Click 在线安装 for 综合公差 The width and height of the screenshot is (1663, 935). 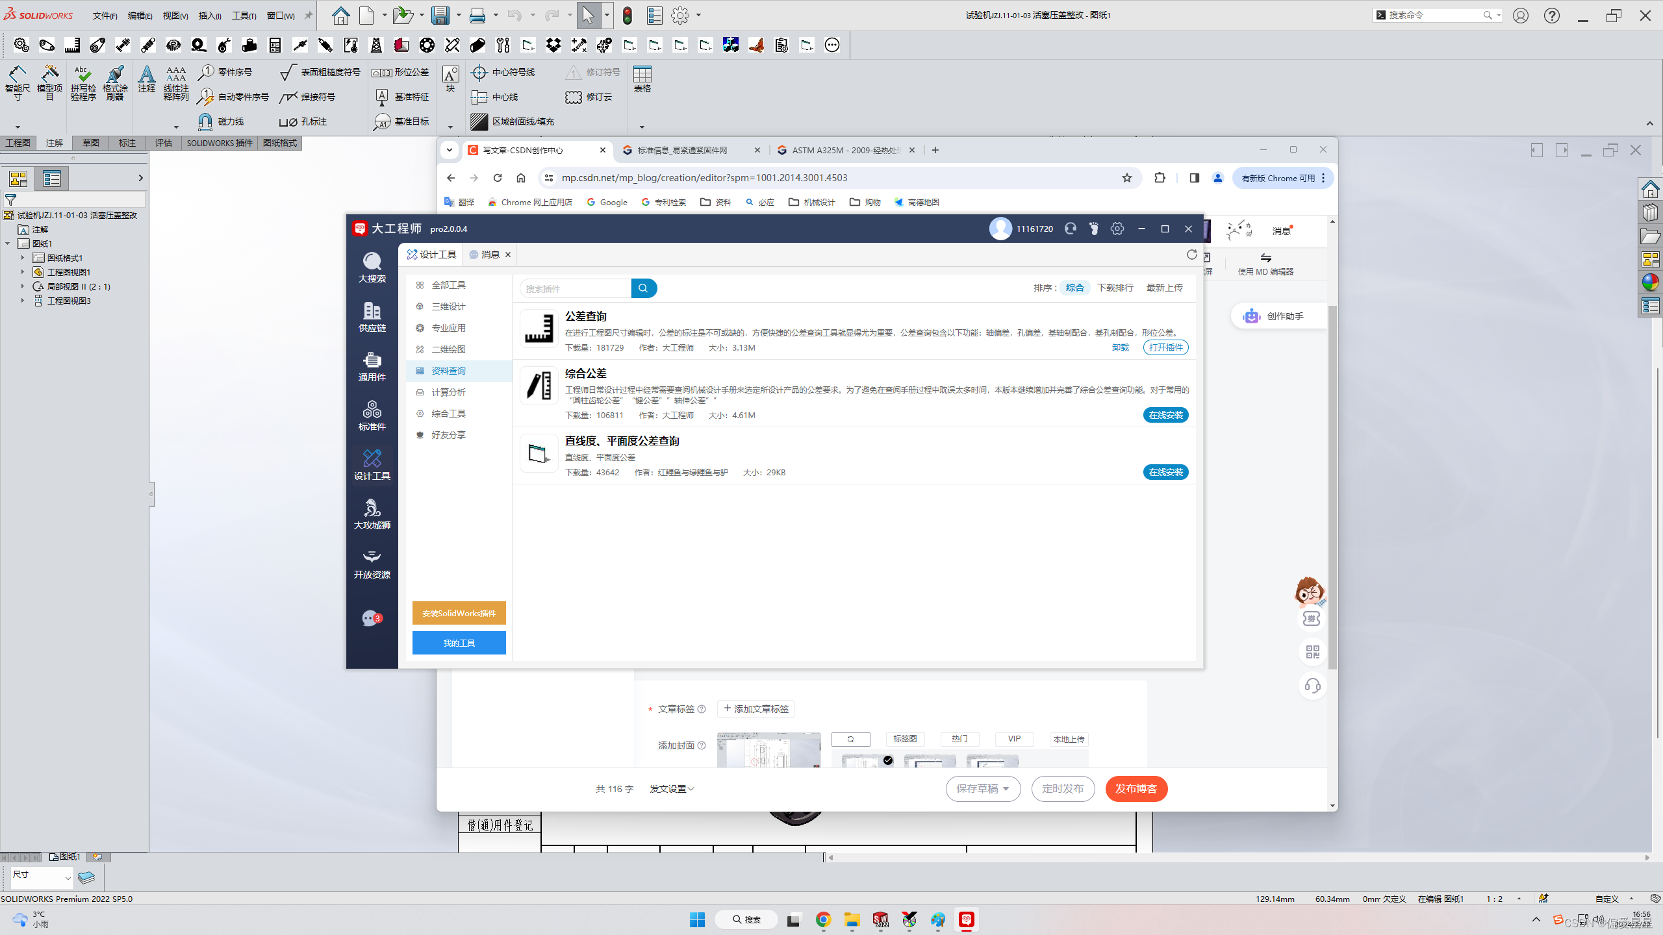click(x=1165, y=416)
